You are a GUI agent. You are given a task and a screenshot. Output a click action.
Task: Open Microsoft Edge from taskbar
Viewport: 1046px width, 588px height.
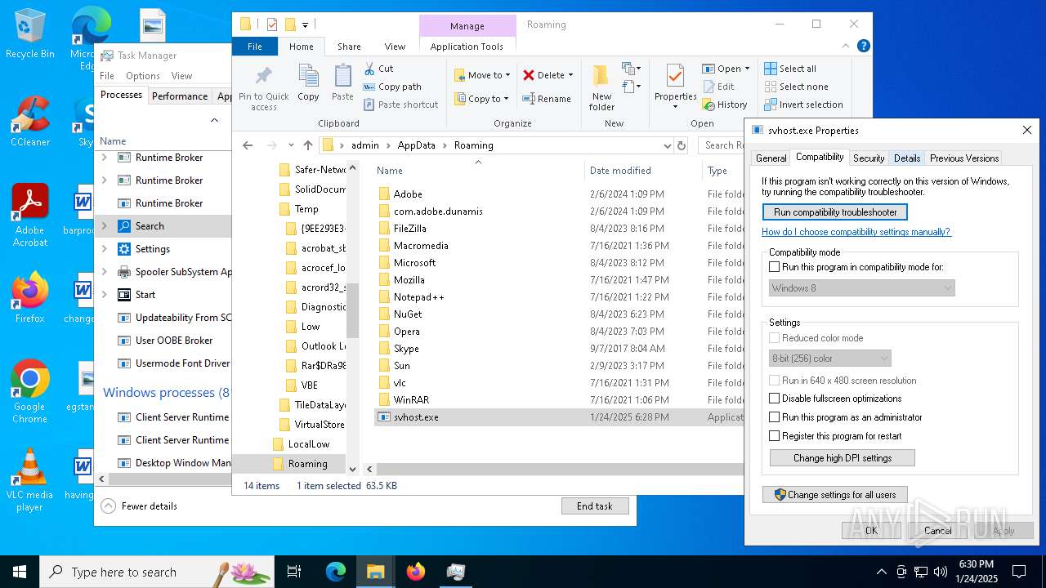point(336,572)
